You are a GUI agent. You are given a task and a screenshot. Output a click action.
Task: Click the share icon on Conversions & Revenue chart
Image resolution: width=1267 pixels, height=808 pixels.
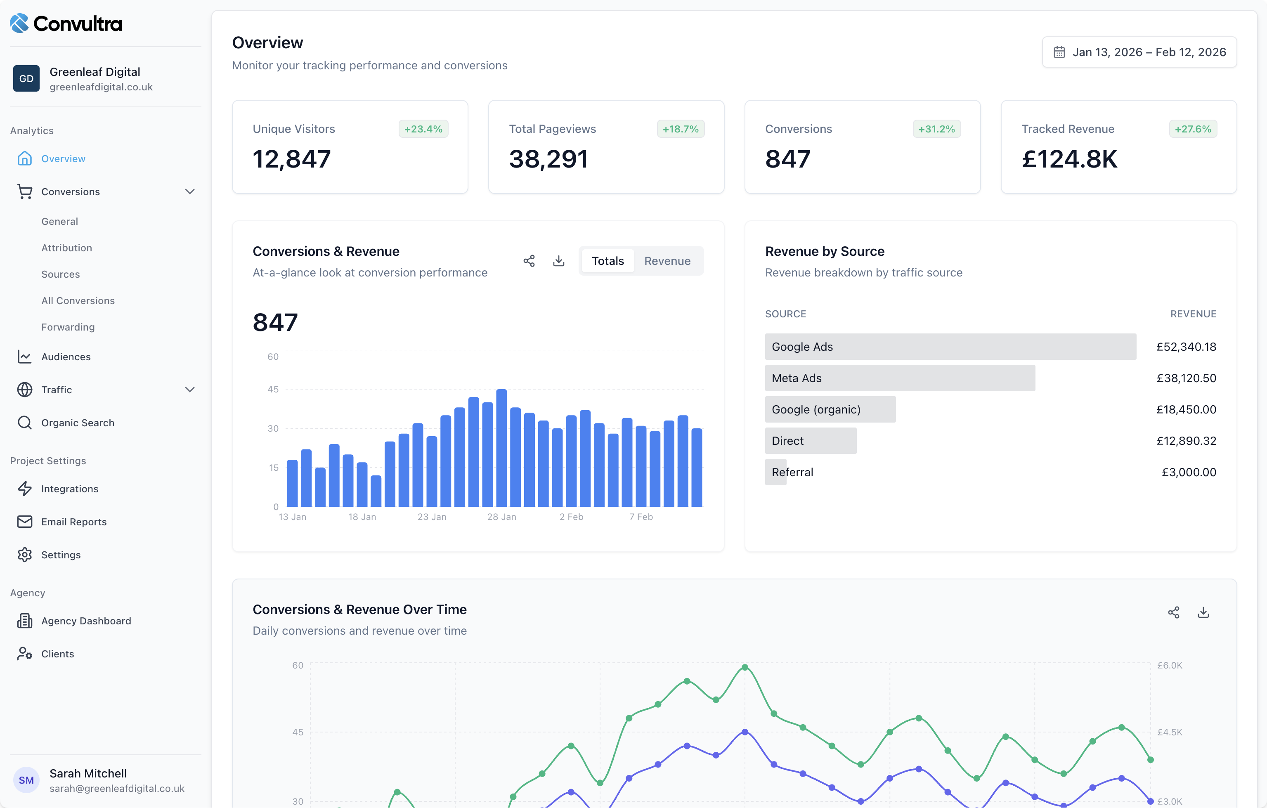pos(529,260)
